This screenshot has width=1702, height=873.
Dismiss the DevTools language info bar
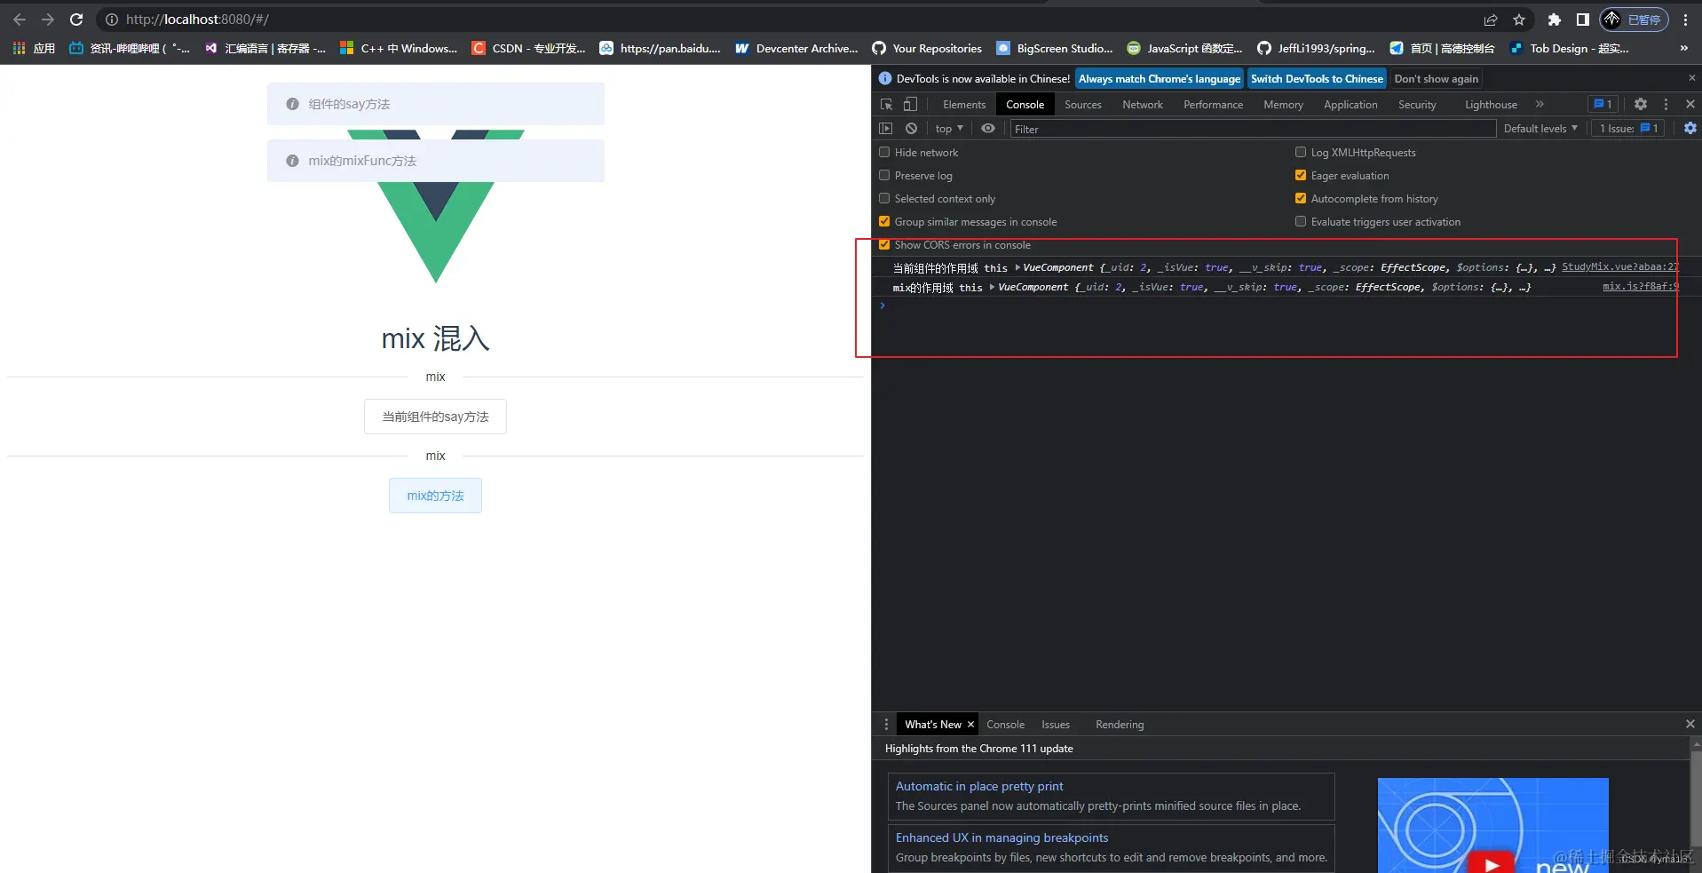click(x=1691, y=78)
